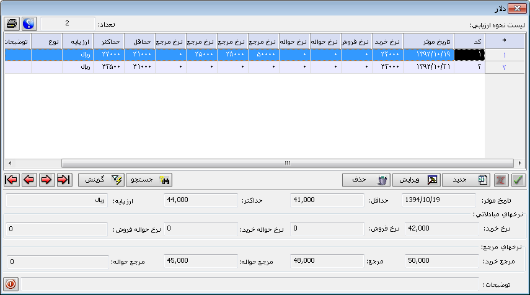
Task: Click the نرخ فروش column header
Action: [356, 42]
